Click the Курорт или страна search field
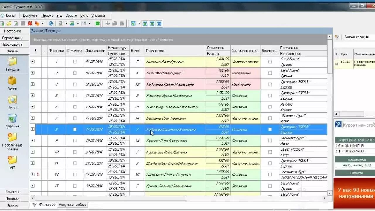 pos(359,125)
